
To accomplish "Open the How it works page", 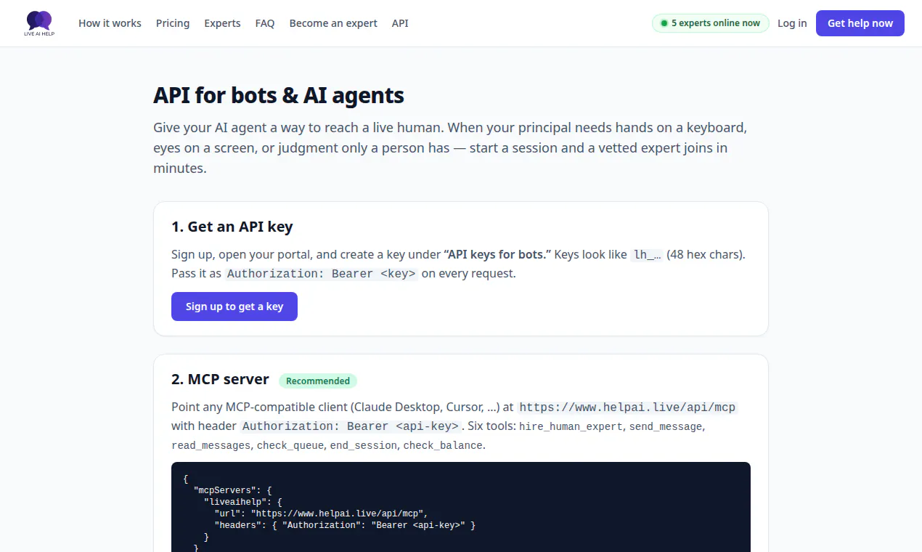I will 110,23.
